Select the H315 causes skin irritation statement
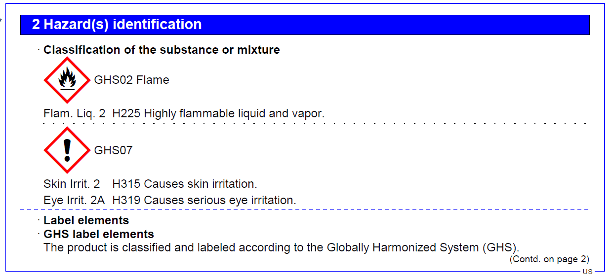 (185, 184)
